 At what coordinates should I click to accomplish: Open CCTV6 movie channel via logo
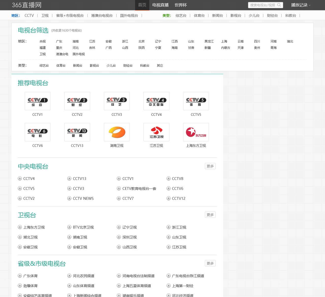pos(37,132)
